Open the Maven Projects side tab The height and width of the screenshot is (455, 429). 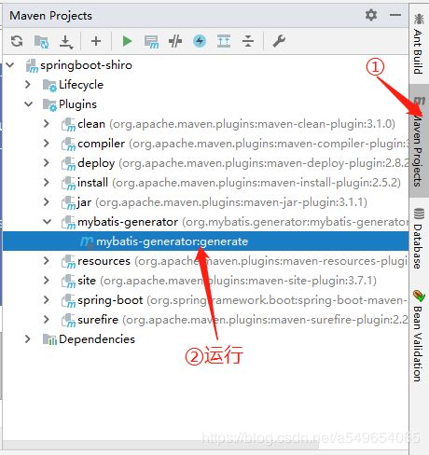[x=419, y=141]
